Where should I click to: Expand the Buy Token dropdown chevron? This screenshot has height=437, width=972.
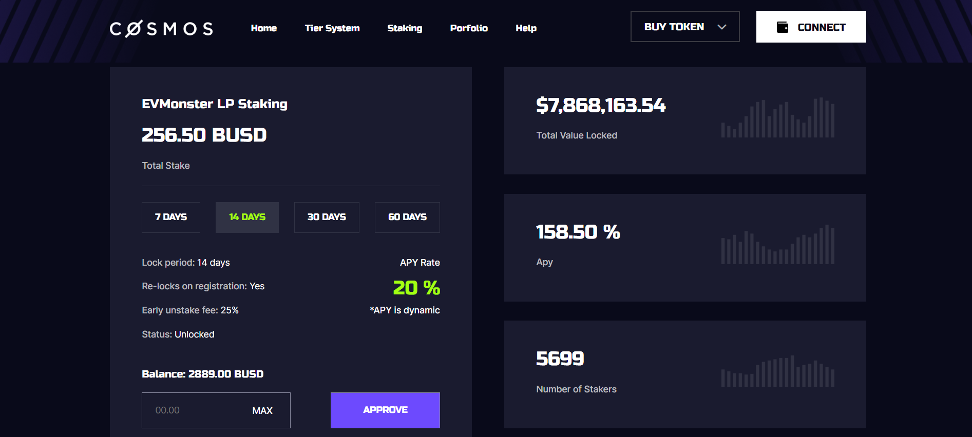[x=721, y=27]
